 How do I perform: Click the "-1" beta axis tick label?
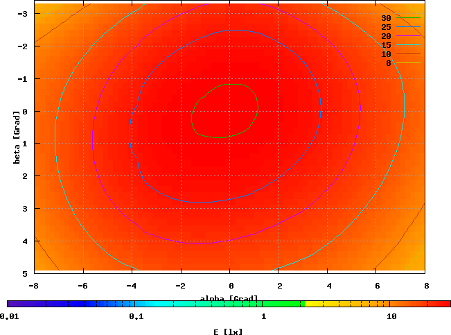(22, 79)
